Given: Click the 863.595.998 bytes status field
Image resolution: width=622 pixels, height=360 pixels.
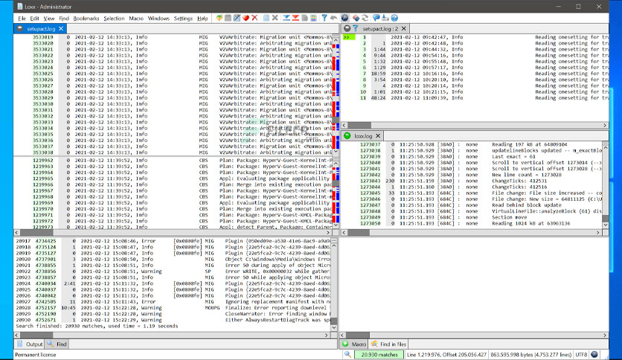Looking at the screenshot, I should pyautogui.click(x=530, y=355).
